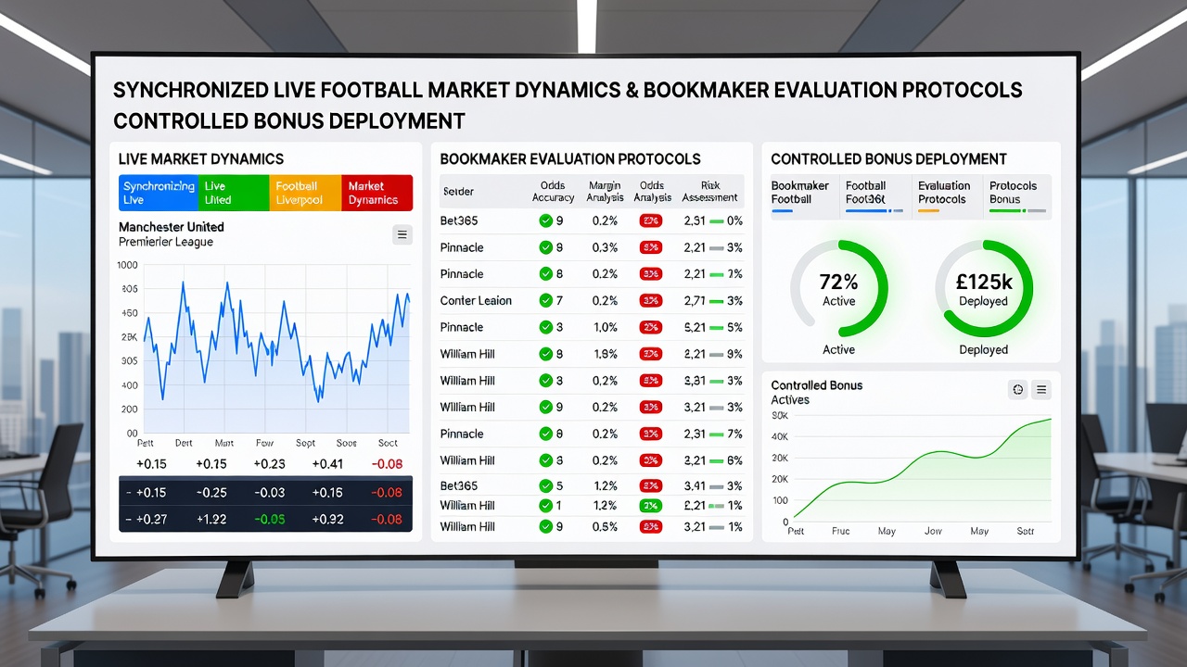Sort by the Seider column header
The height and width of the screenshot is (667, 1187).
pyautogui.click(x=458, y=192)
